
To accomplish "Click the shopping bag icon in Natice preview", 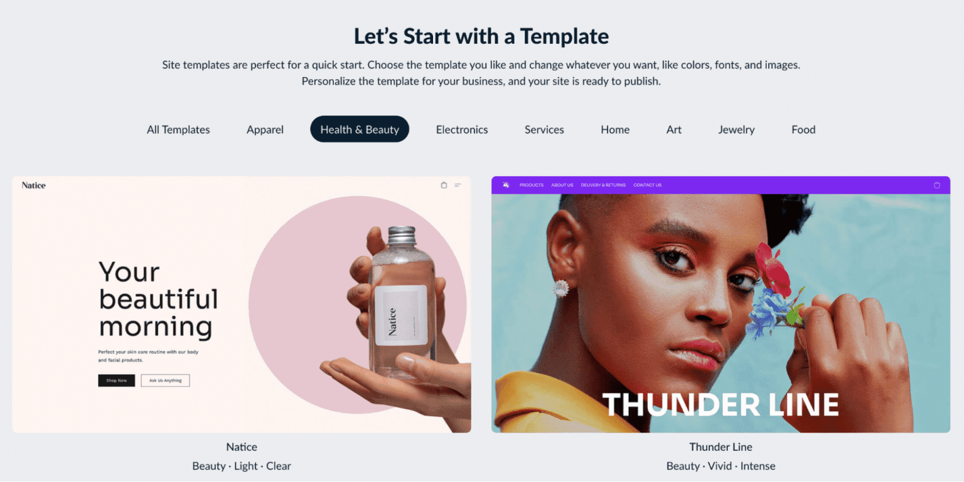I will (444, 185).
